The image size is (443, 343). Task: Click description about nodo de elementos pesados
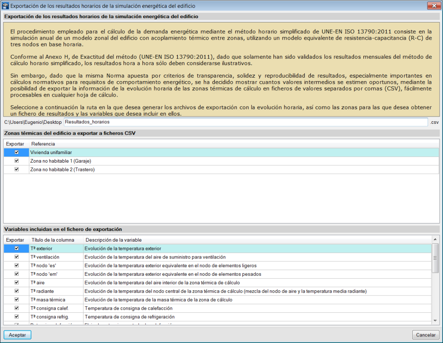[257, 274]
